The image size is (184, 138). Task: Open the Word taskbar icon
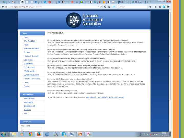coord(72,134)
